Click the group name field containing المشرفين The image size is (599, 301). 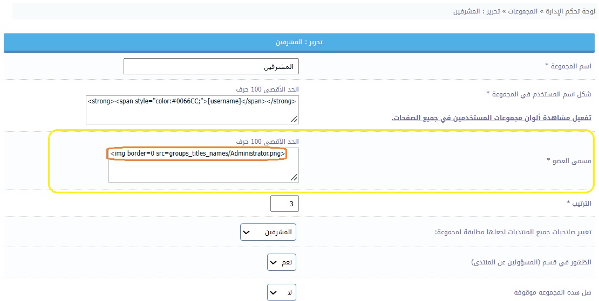point(211,66)
